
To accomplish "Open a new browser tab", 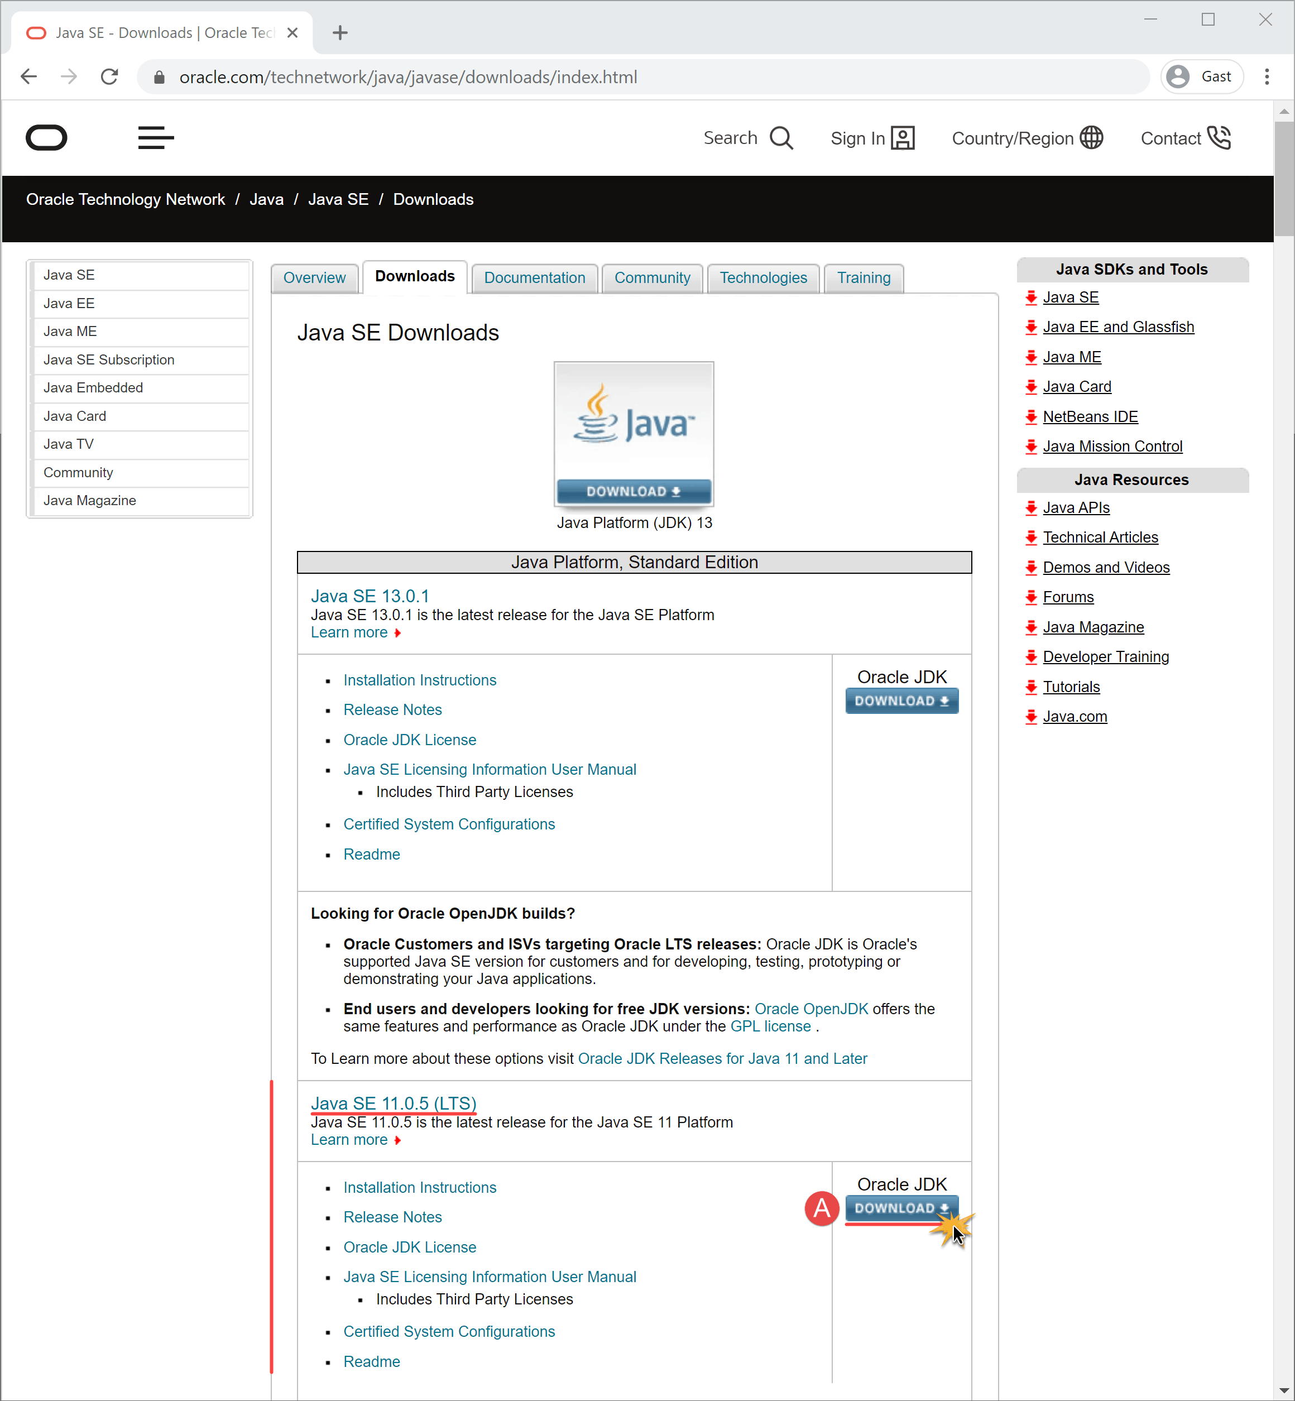I will (340, 33).
